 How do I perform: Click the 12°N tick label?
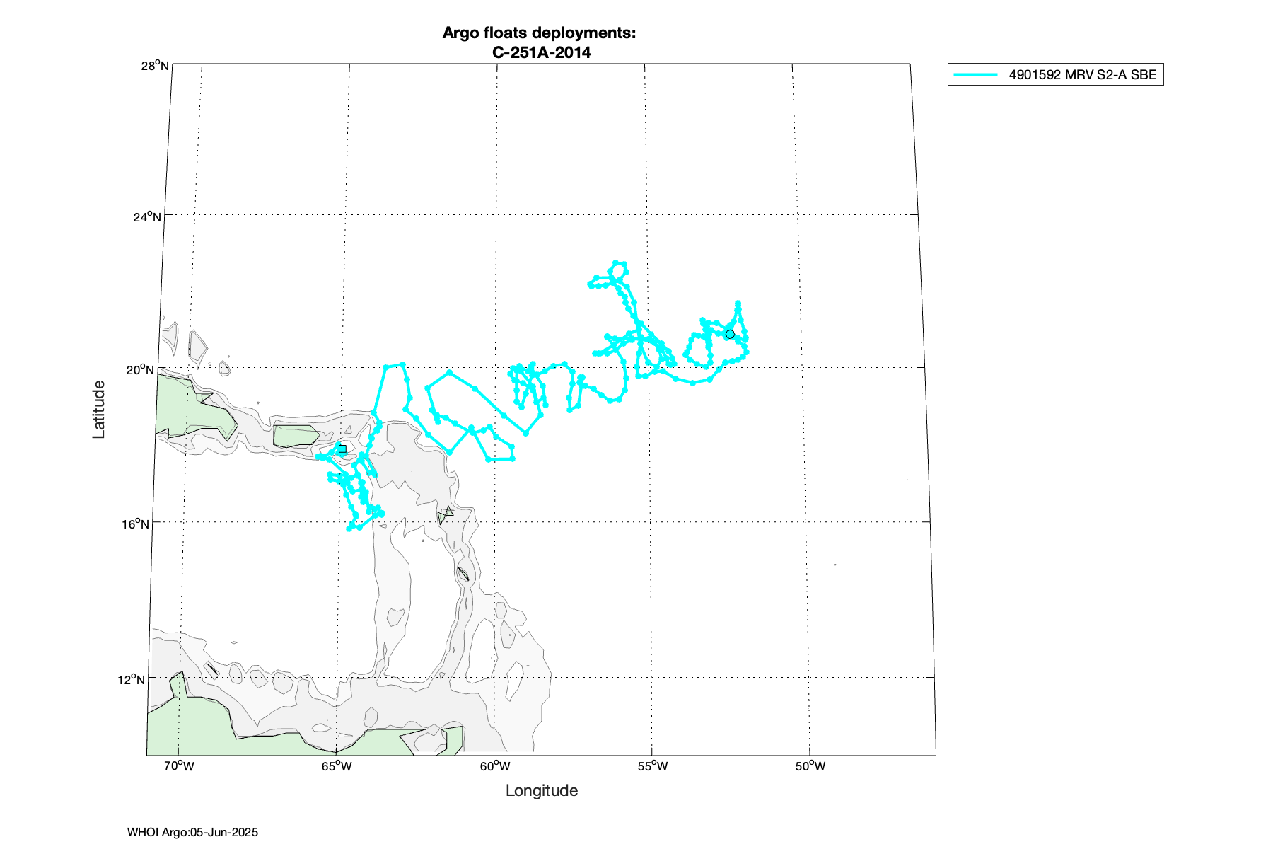click(x=131, y=678)
